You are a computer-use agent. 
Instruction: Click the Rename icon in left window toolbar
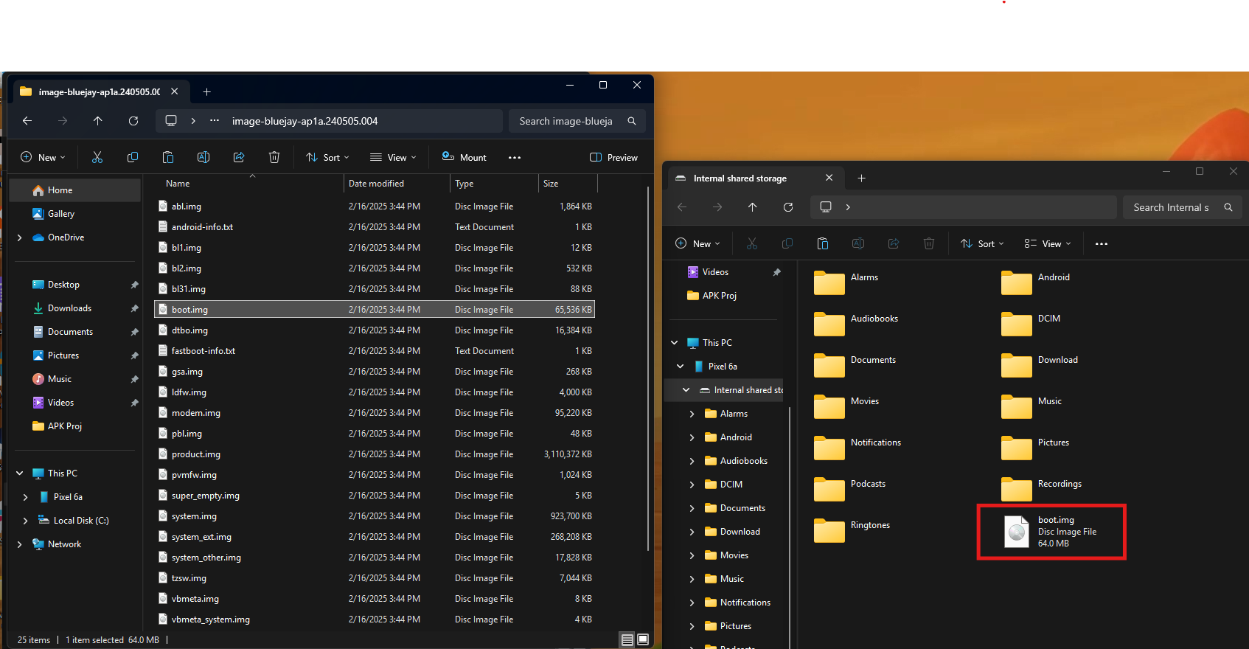pyautogui.click(x=203, y=157)
